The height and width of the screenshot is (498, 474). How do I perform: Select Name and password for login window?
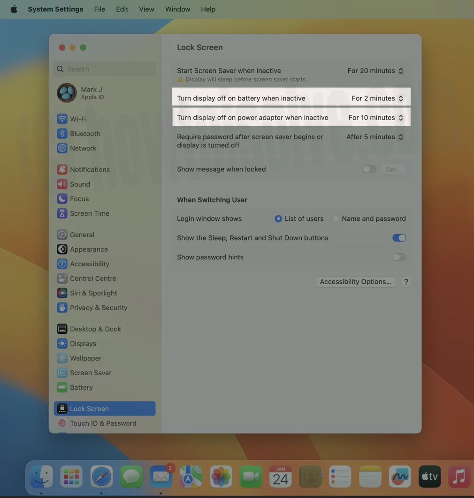tap(336, 218)
